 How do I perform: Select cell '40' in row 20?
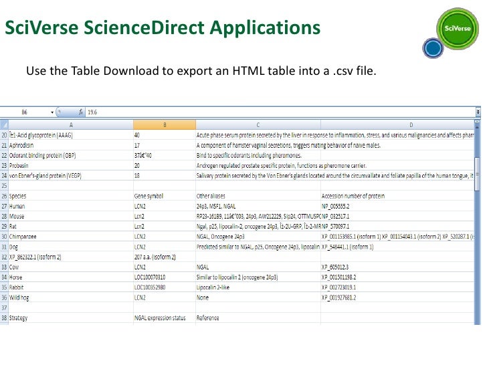(165, 135)
